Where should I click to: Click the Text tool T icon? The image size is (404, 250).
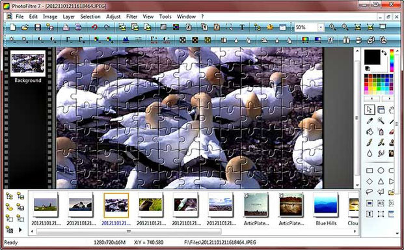click(x=242, y=27)
